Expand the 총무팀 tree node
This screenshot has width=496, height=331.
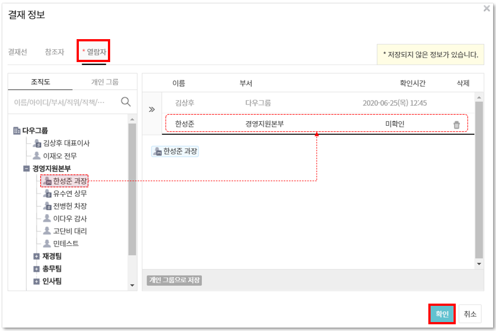tap(37, 269)
